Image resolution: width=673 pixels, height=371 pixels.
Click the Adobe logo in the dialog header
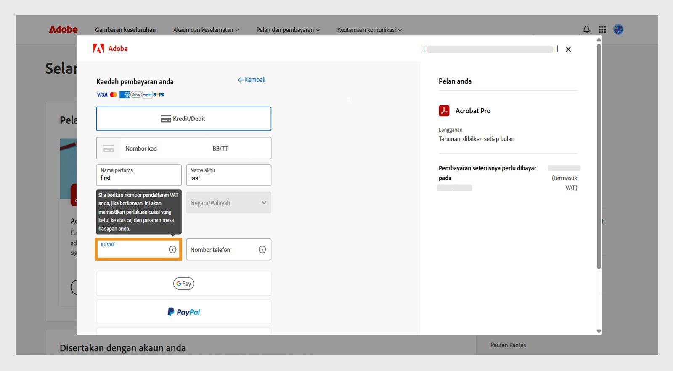[x=110, y=49]
